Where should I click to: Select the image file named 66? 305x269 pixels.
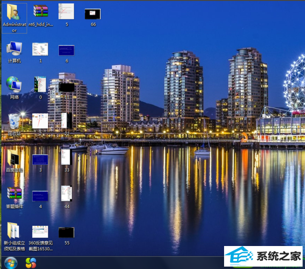coord(93,14)
